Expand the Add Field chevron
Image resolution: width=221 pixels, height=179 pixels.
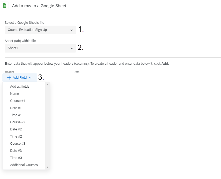(x=31, y=77)
